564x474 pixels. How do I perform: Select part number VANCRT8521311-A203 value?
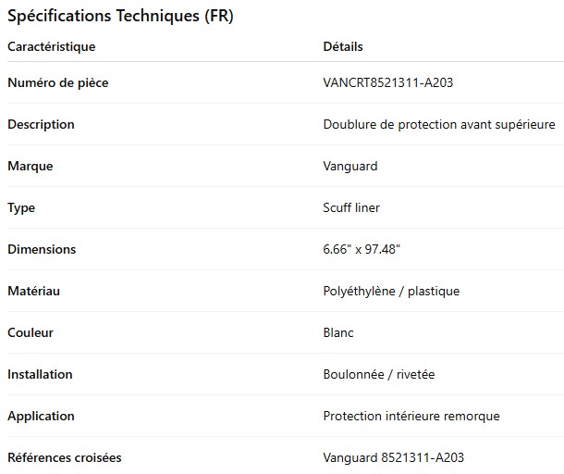[x=387, y=83]
